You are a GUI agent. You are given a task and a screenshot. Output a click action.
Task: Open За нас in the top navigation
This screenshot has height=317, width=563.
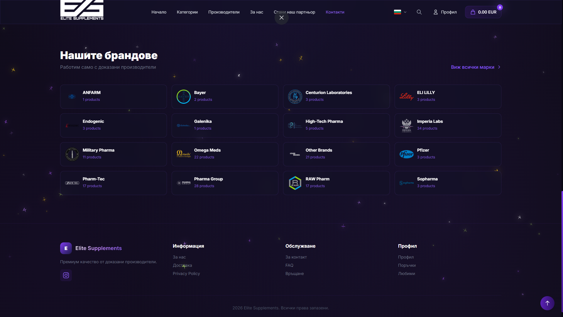(x=257, y=12)
